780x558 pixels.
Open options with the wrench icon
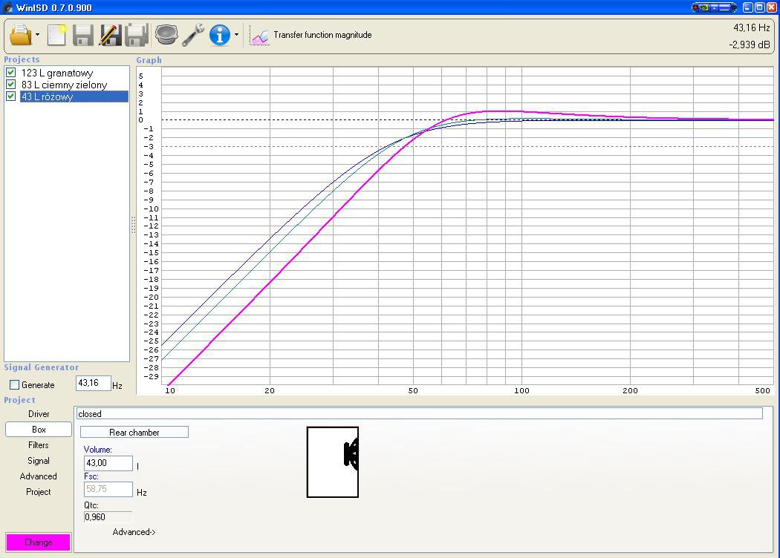(x=193, y=35)
